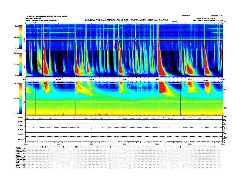Click the 12:00 tick below RAD1 spectrogram
The height and width of the screenshot is (185, 240).
[124, 80]
